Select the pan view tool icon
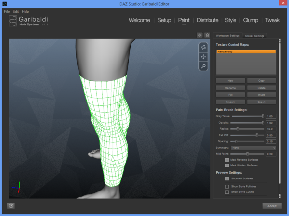 pos(203,57)
